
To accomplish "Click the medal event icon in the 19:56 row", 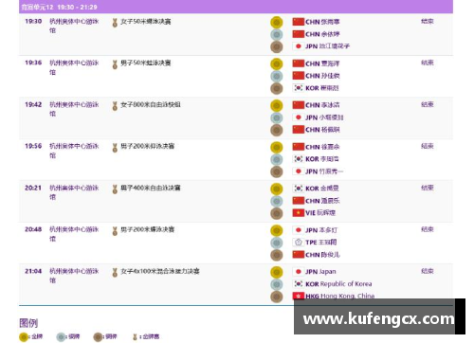I will point(115,148).
